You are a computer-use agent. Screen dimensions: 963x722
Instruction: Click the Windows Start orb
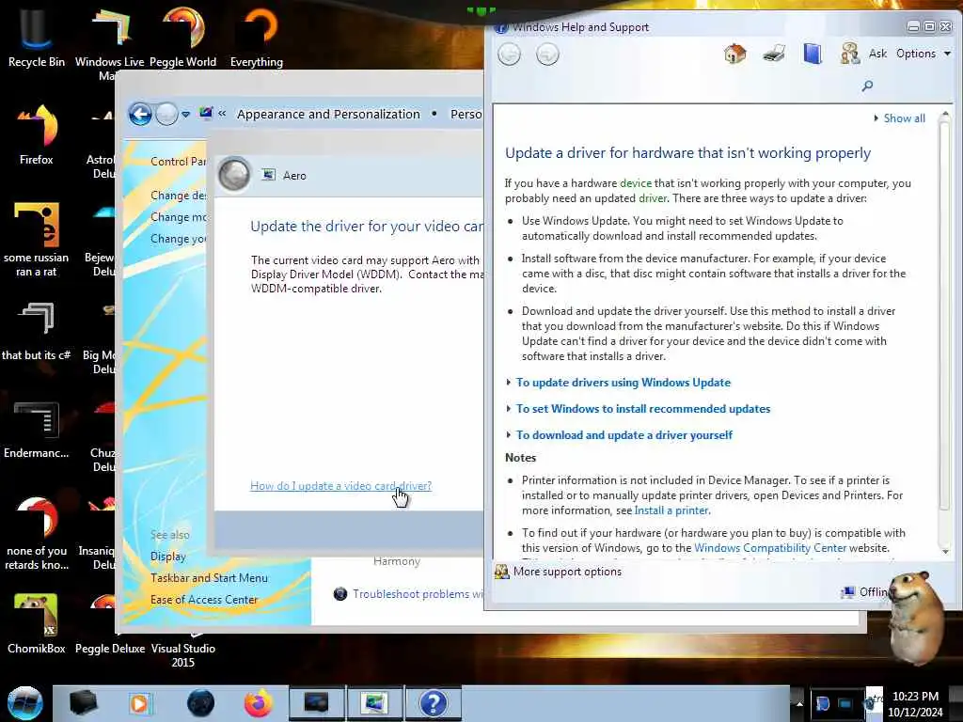[24, 703]
